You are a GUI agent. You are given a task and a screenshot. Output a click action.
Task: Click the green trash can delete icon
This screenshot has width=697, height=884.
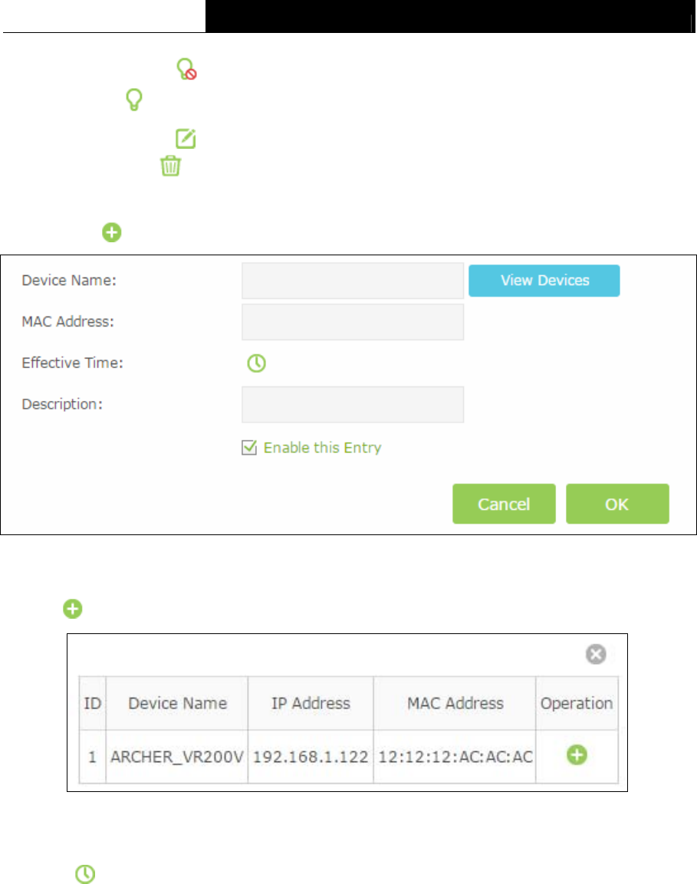(x=170, y=166)
